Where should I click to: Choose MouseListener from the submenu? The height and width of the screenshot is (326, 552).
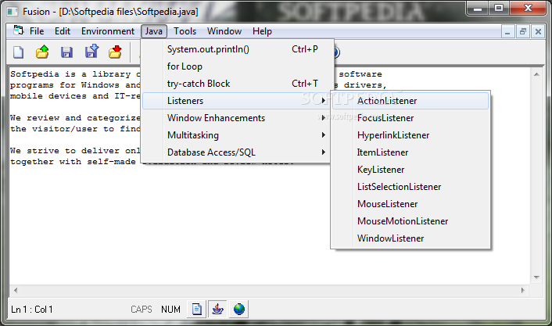point(410,204)
